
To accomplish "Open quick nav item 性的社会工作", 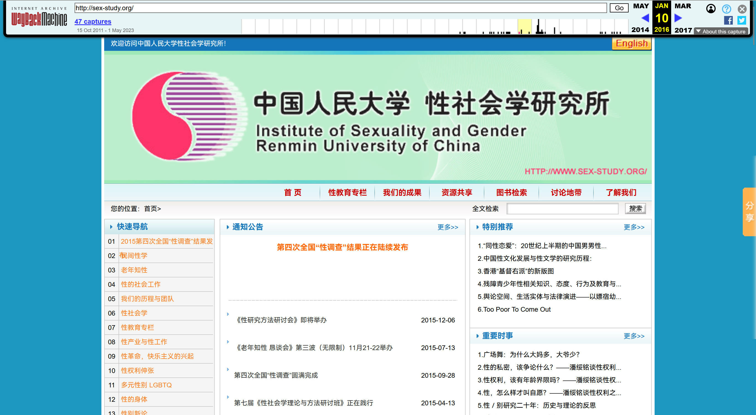I will [x=141, y=284].
